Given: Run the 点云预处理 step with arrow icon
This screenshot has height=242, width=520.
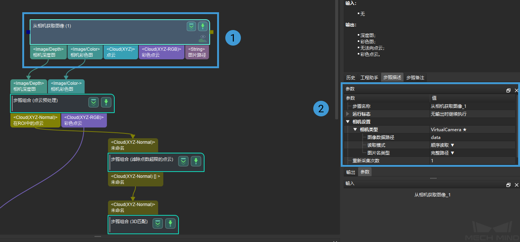Looking at the screenshot, I should click(x=106, y=103).
